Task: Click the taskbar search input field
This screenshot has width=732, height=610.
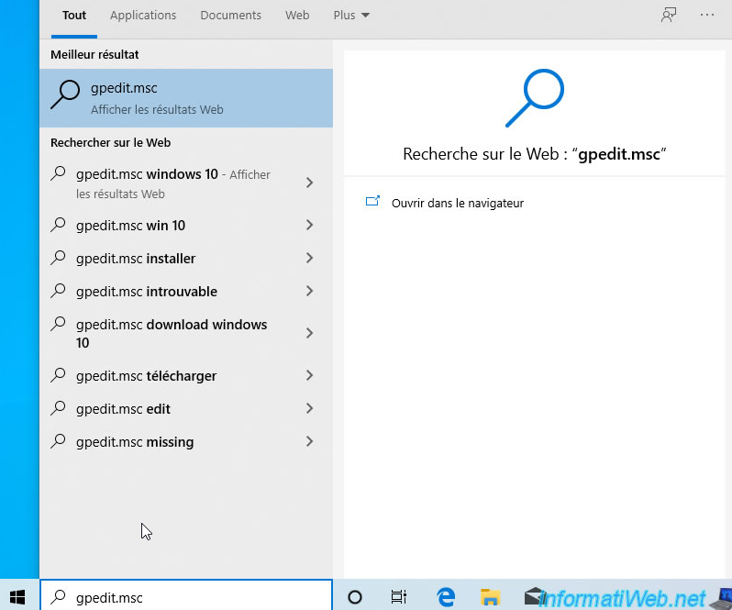Action: [x=193, y=597]
